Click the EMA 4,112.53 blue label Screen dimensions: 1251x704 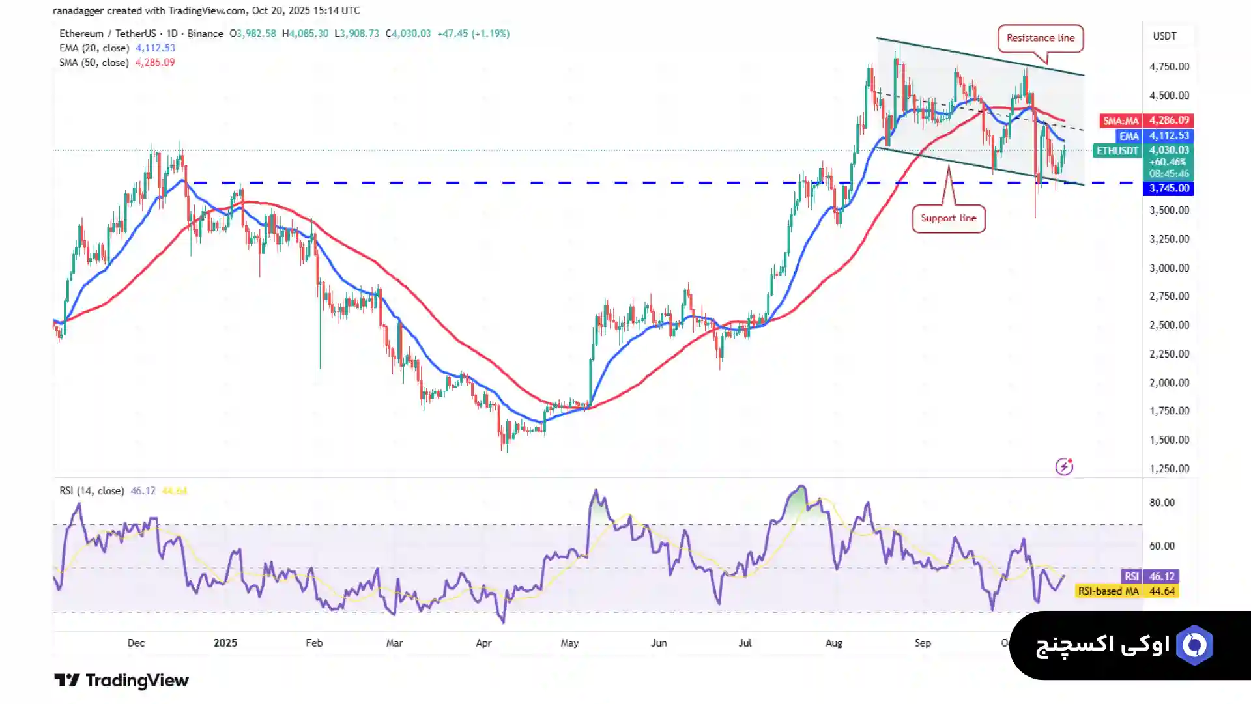1153,136
